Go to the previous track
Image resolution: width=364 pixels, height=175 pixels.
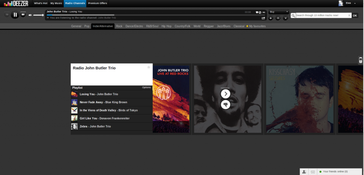pos(7,15)
